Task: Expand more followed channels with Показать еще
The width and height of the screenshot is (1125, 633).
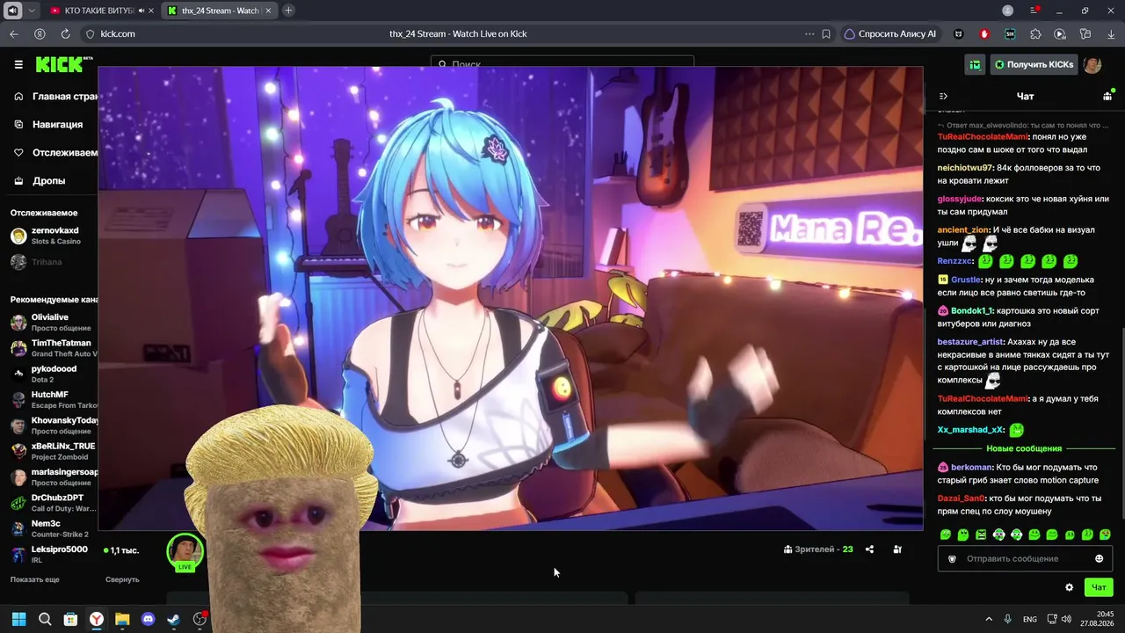Action: (x=35, y=580)
